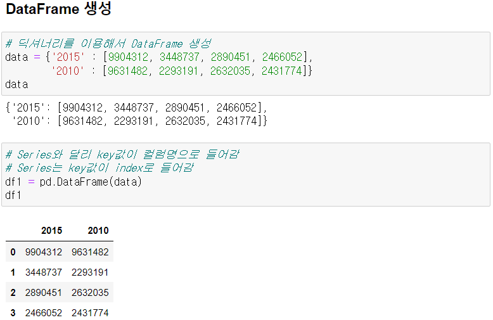
Task: Click the output line starting with {'2015':
Action: coord(136,108)
